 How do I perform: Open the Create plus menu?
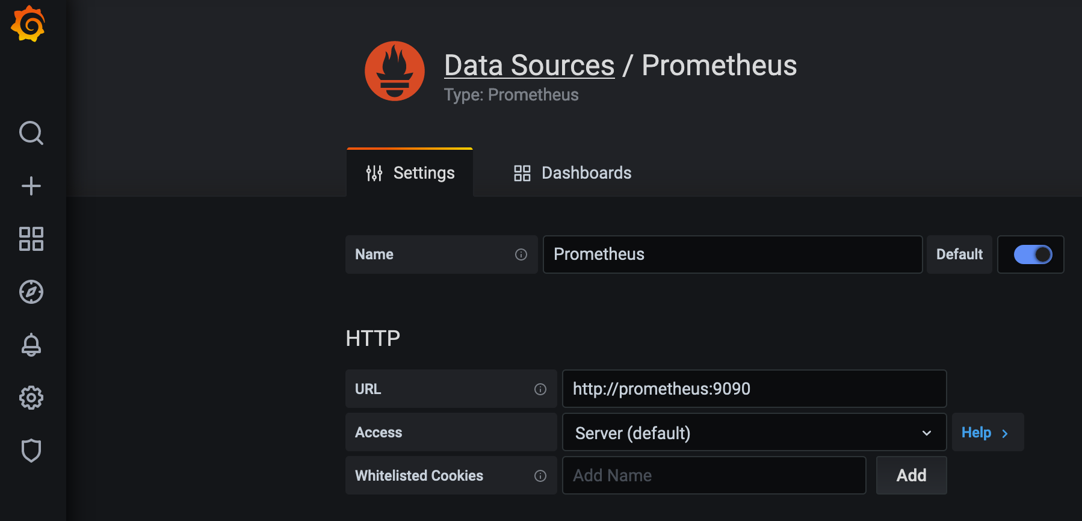click(x=31, y=186)
